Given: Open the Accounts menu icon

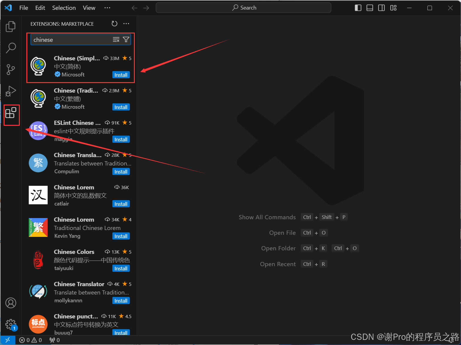Looking at the screenshot, I should coord(11,303).
